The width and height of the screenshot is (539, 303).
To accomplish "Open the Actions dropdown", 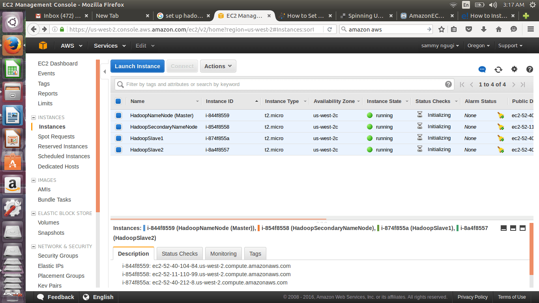I will tap(218, 66).
